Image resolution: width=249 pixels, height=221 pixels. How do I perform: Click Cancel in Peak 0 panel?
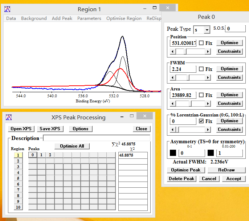coord(209,179)
